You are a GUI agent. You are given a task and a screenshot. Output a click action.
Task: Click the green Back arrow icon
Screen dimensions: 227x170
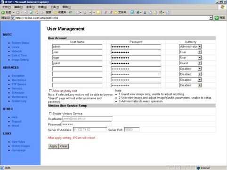3,12
